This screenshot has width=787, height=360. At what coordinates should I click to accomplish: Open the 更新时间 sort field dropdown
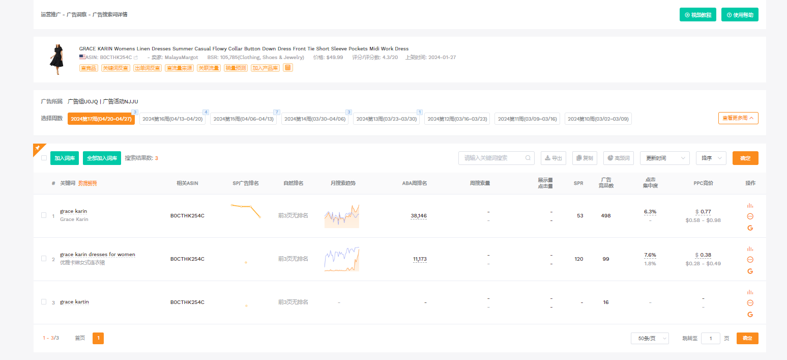pyautogui.click(x=664, y=158)
